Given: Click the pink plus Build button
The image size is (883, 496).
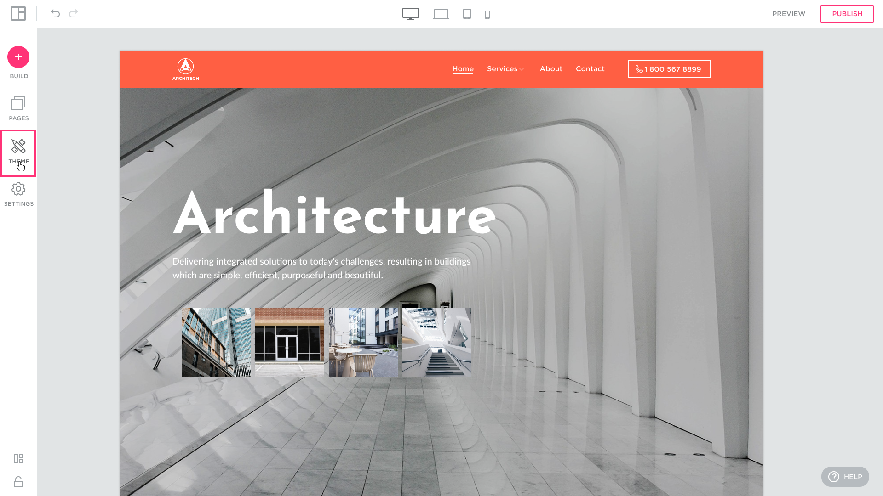Looking at the screenshot, I should pos(18,57).
